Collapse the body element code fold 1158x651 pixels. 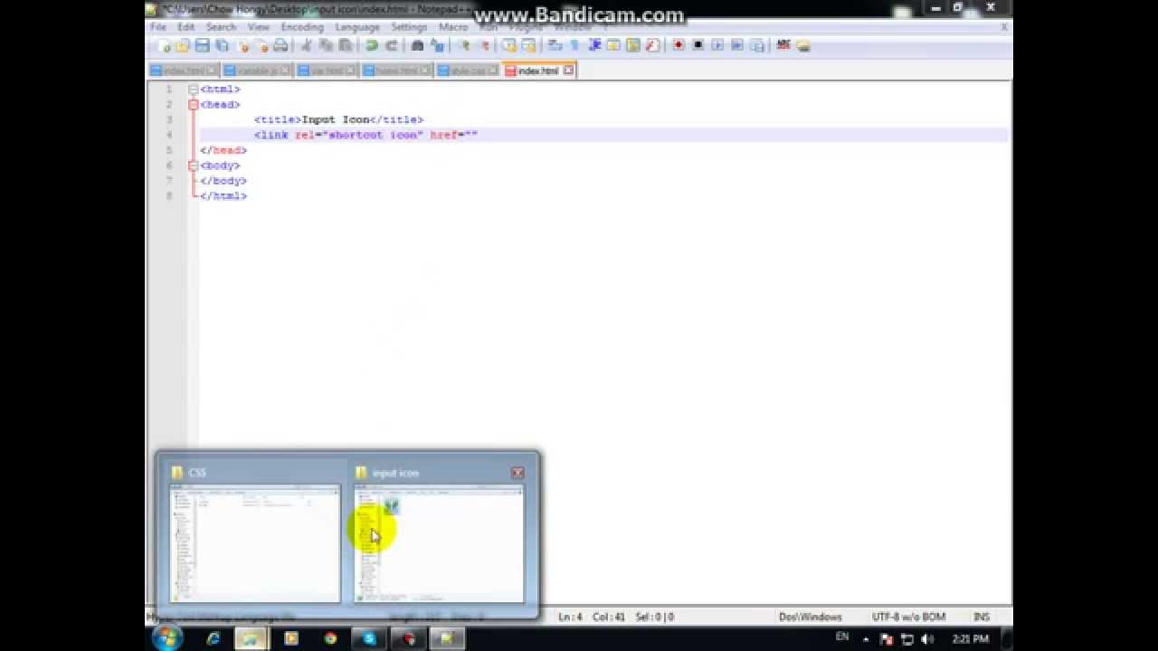[x=193, y=165]
